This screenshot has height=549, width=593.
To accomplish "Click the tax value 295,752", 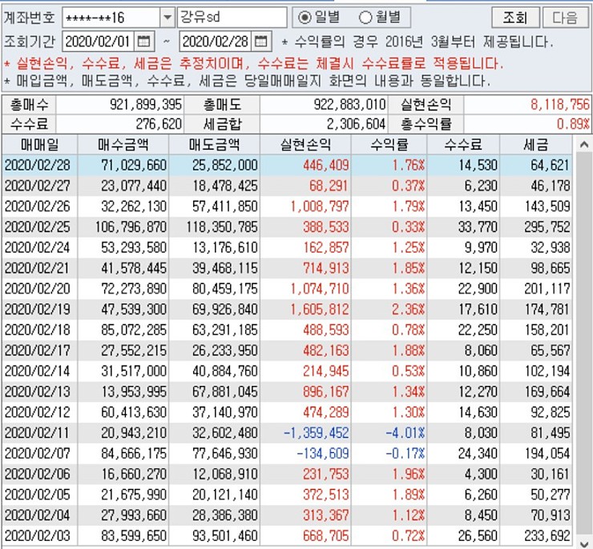I will 547,227.
